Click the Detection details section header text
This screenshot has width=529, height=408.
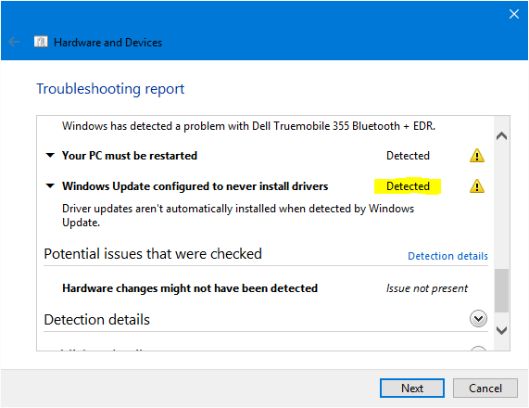[97, 320]
